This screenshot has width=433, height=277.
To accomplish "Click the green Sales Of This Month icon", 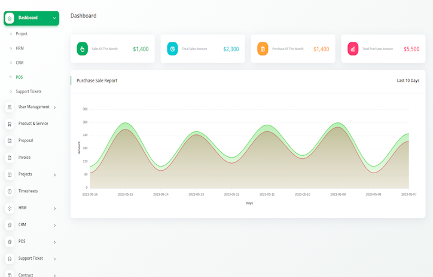I will tap(83, 49).
